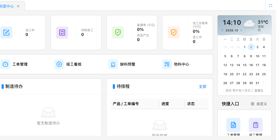
Task: Click the 六 weekday header
Action: point(257,39)
